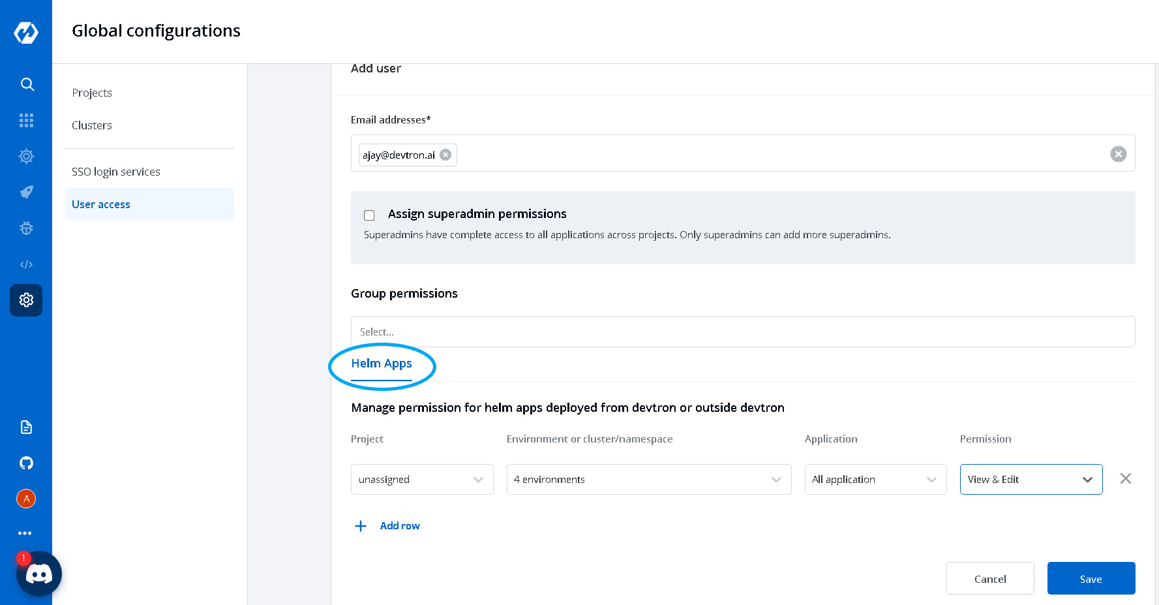Open the documentation file icon

(x=26, y=427)
